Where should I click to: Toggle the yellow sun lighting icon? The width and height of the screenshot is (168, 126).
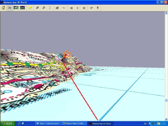pyautogui.click(x=30, y=8)
